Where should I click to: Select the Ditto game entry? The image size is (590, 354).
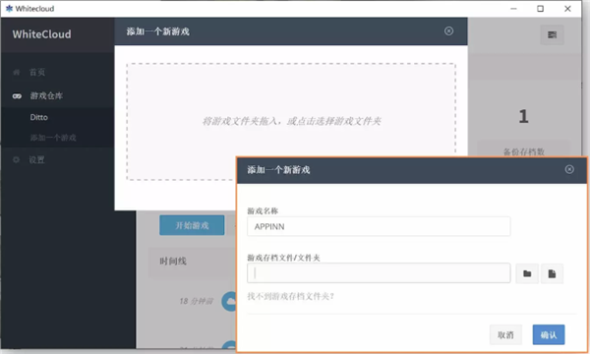tap(38, 117)
